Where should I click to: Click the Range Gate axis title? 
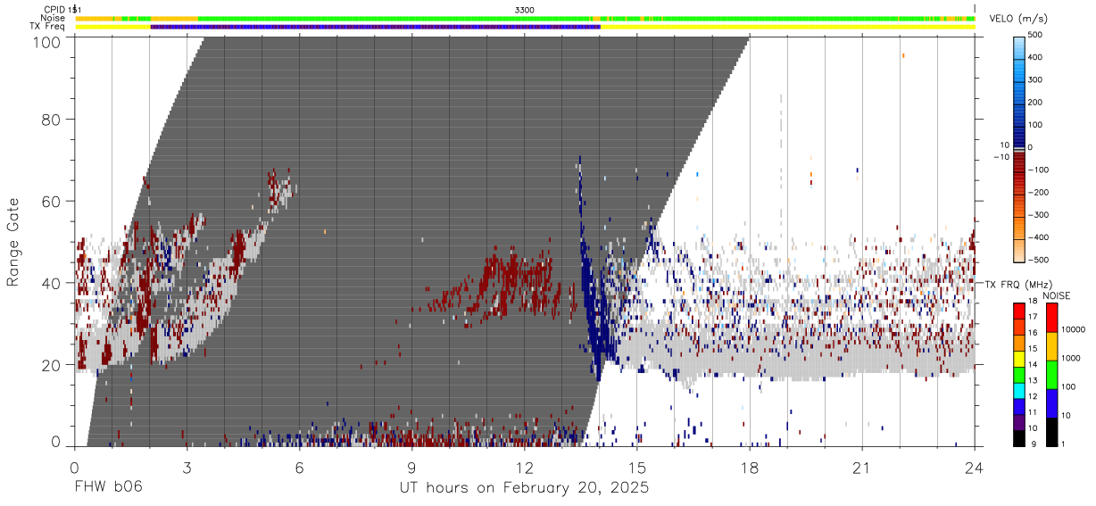13,242
